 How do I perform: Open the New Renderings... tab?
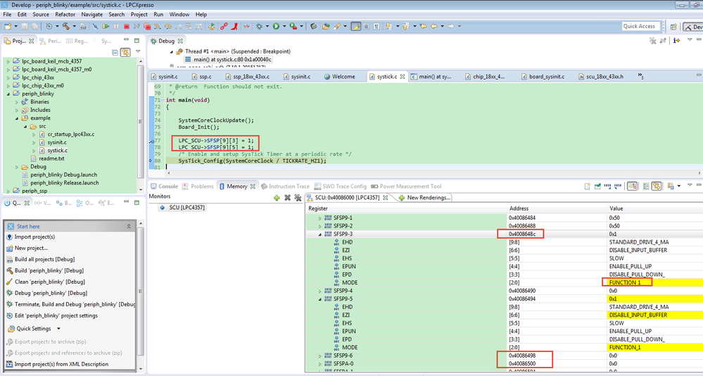424,197
